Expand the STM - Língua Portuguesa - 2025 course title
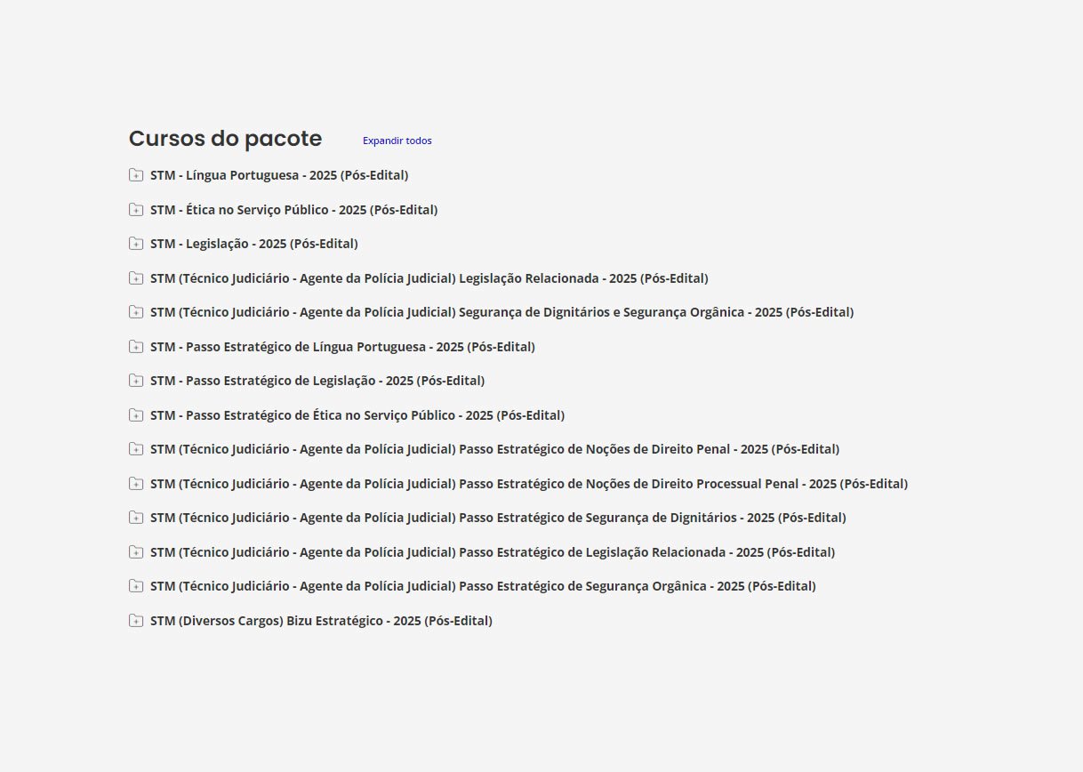 coord(279,175)
